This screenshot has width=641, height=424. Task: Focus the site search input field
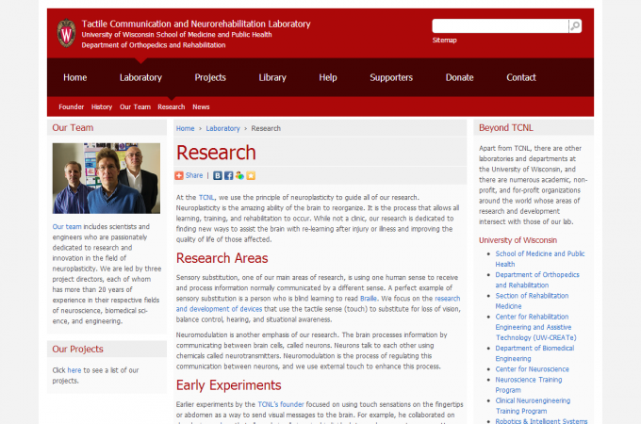tap(501, 26)
